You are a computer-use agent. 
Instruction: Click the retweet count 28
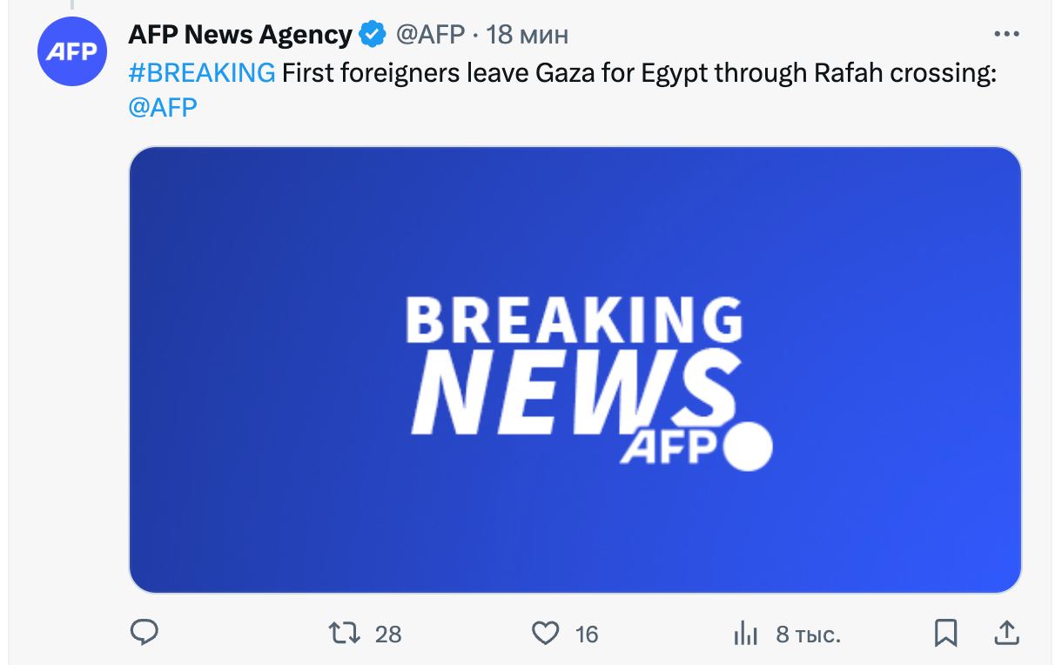[388, 634]
